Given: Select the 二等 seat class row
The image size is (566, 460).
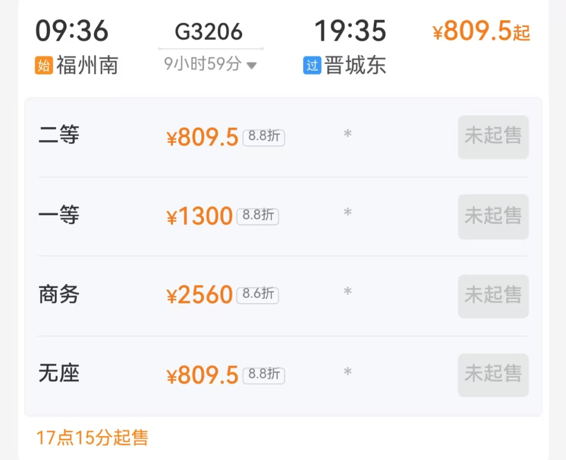Looking at the screenshot, I should 59,136.
